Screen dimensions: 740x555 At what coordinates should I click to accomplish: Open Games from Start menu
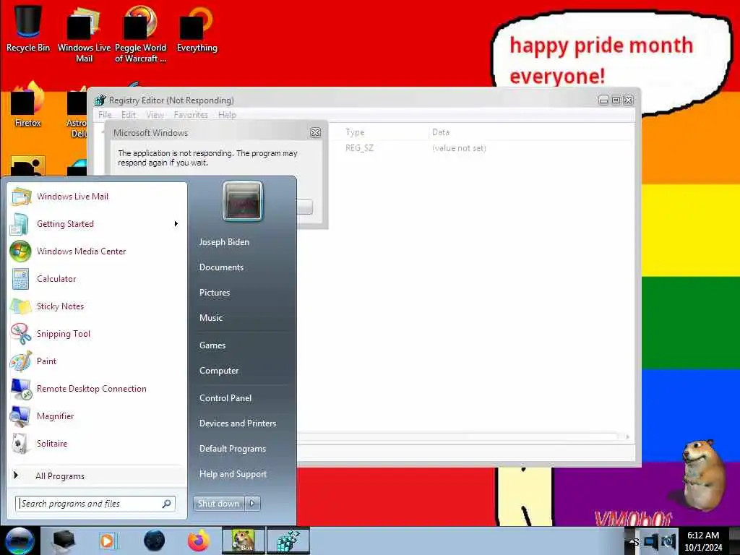(212, 345)
